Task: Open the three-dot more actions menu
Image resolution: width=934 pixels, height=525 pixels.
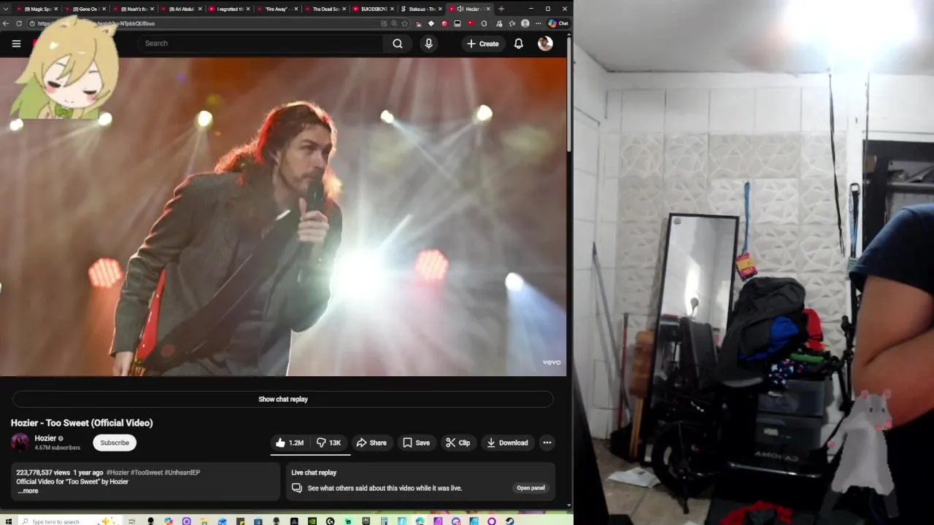Action: tap(547, 443)
